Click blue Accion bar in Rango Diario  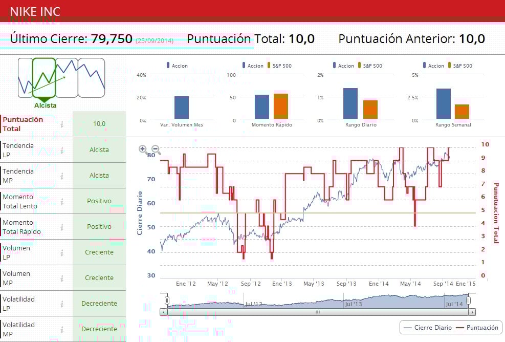pos(350,103)
